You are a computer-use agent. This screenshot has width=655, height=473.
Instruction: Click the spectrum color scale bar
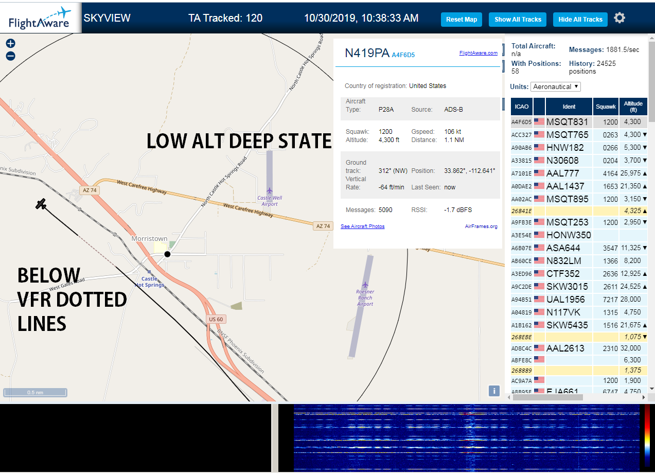tap(646, 437)
